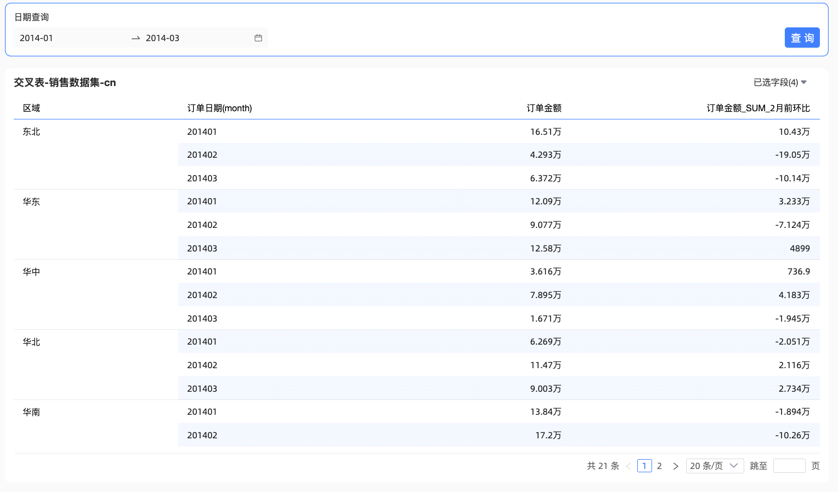Click the 订单金额_SUM_2月前环比 column header
This screenshot has height=492, width=838.
tap(758, 108)
